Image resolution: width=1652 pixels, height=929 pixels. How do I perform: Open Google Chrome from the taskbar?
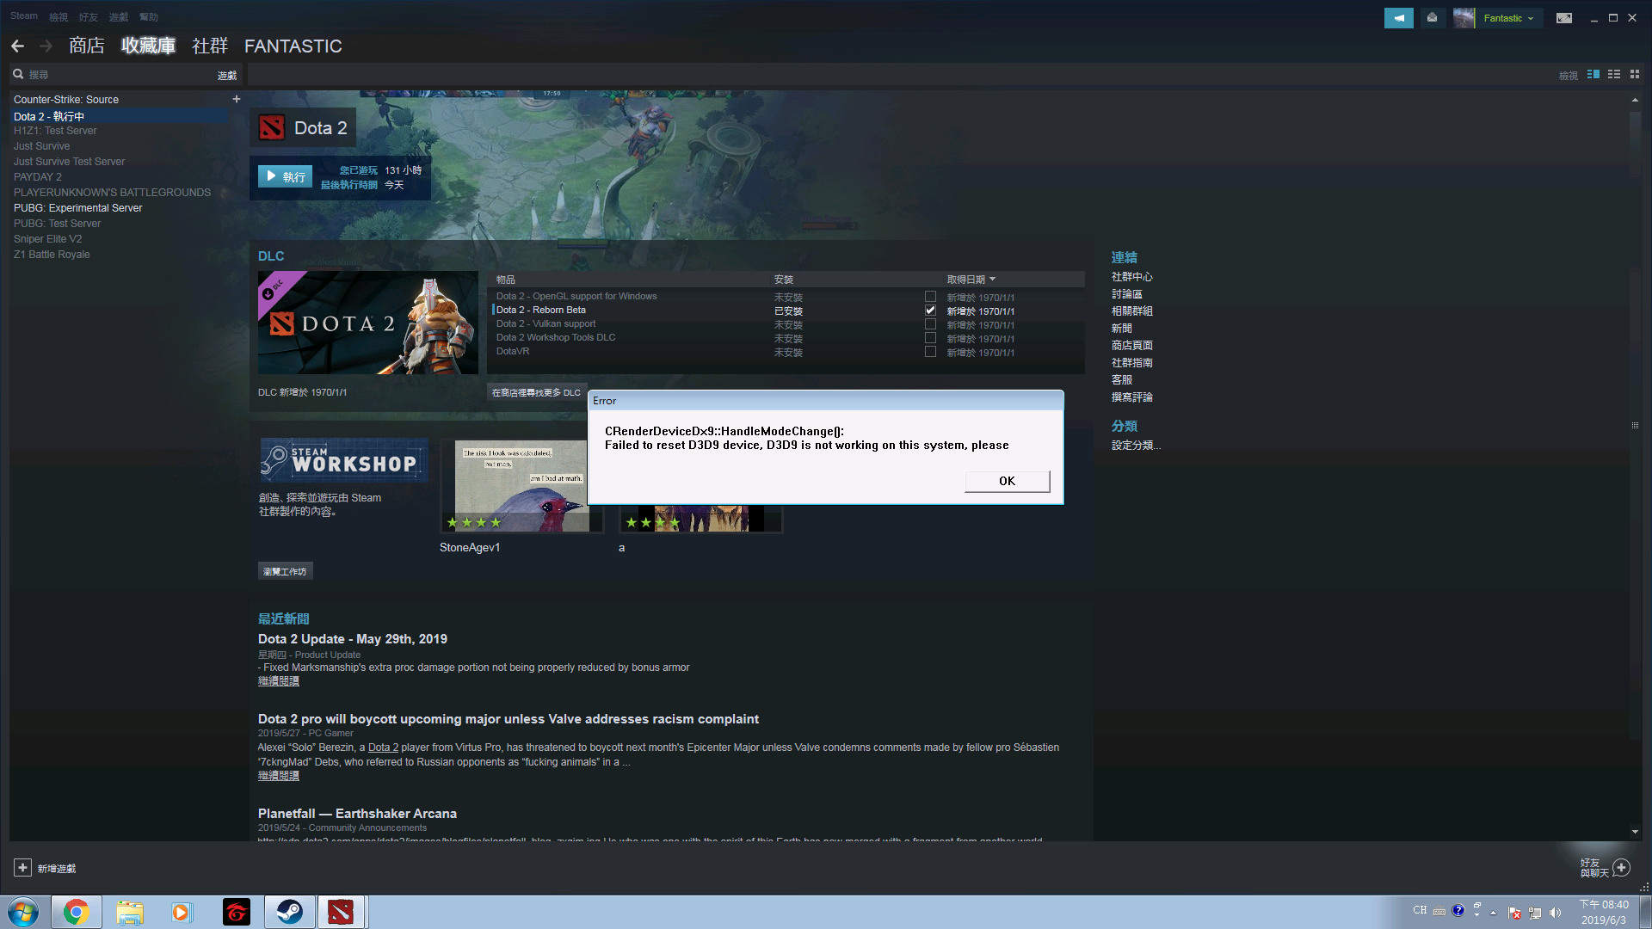(x=77, y=912)
